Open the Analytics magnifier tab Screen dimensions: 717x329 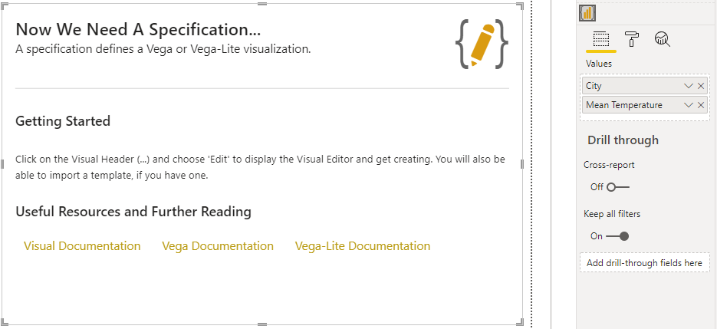coord(662,39)
